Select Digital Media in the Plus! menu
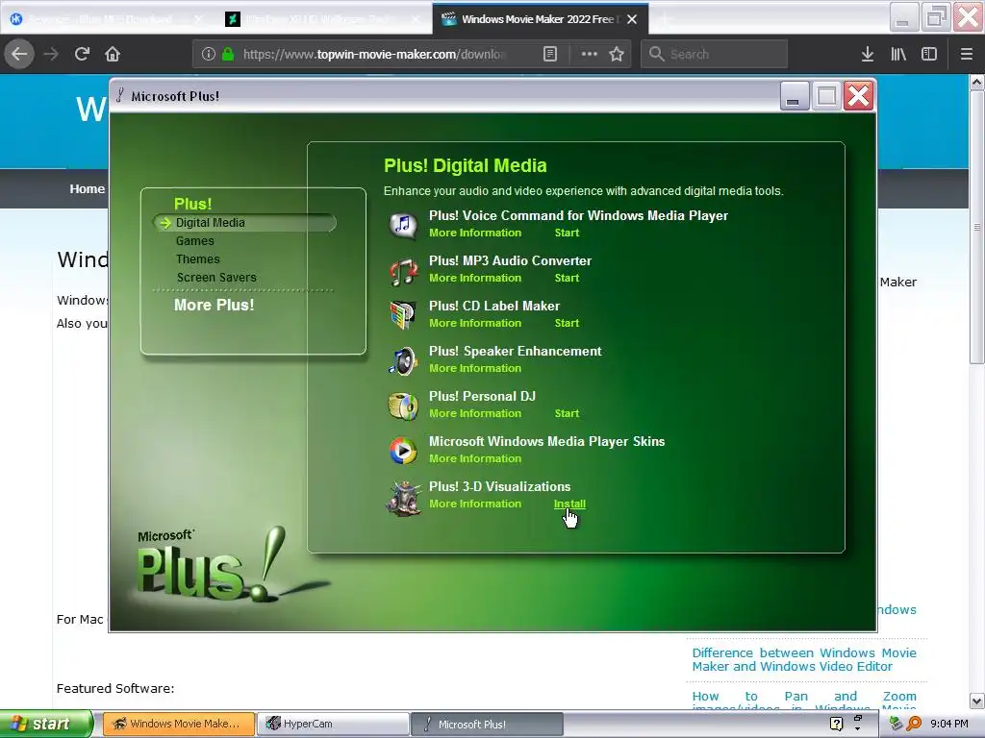This screenshot has width=985, height=738. (211, 223)
